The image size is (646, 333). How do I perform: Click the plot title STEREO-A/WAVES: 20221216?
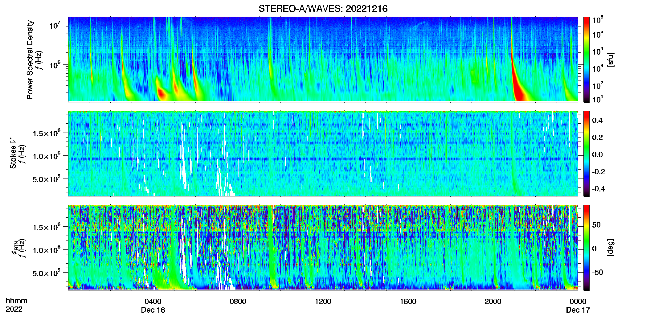coord(323,9)
